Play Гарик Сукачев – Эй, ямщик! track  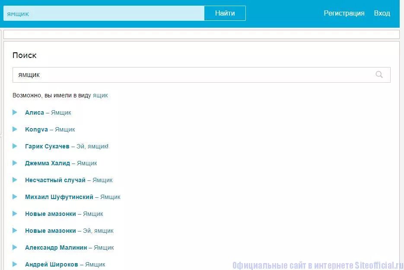(15, 146)
